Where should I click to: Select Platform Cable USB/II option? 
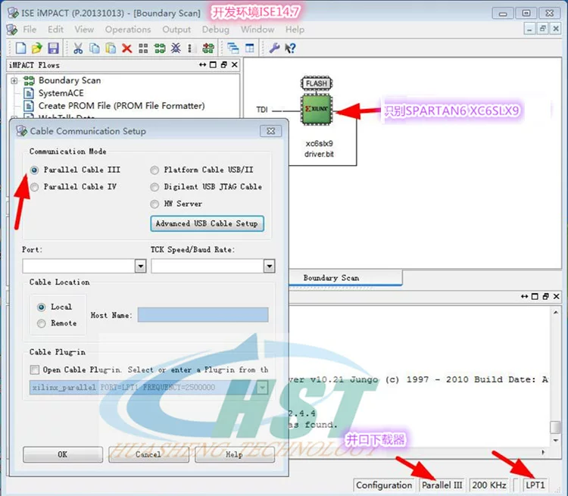154,170
